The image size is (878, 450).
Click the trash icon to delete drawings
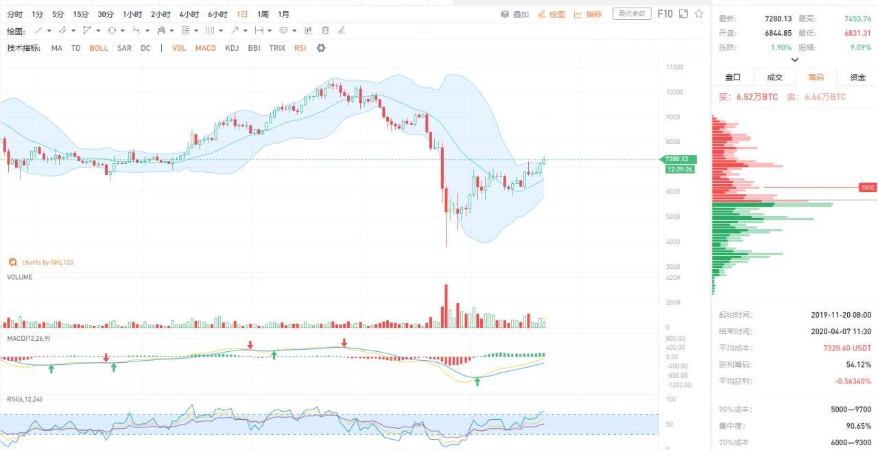pos(325,31)
